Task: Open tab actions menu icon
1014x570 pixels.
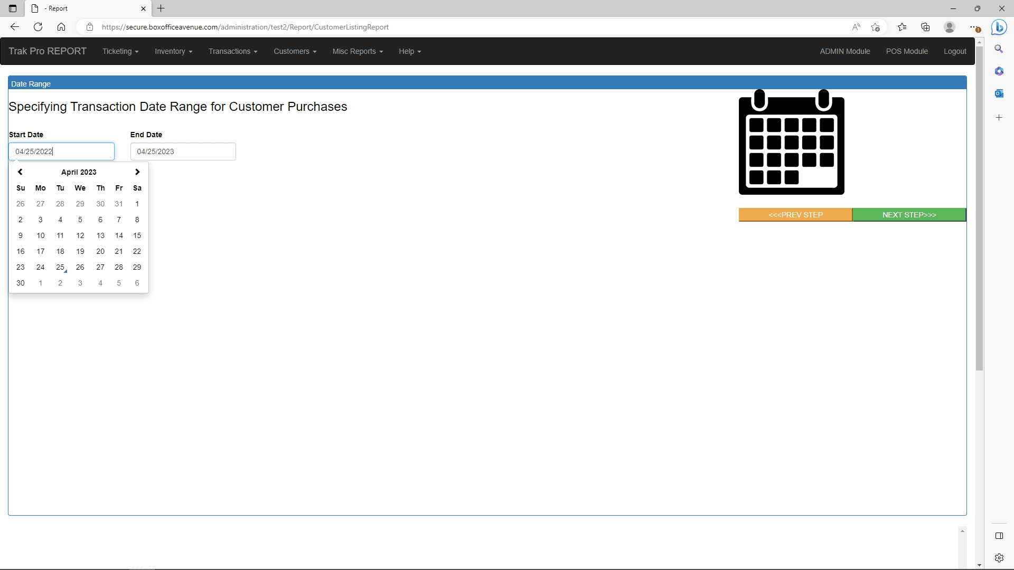Action: click(13, 8)
